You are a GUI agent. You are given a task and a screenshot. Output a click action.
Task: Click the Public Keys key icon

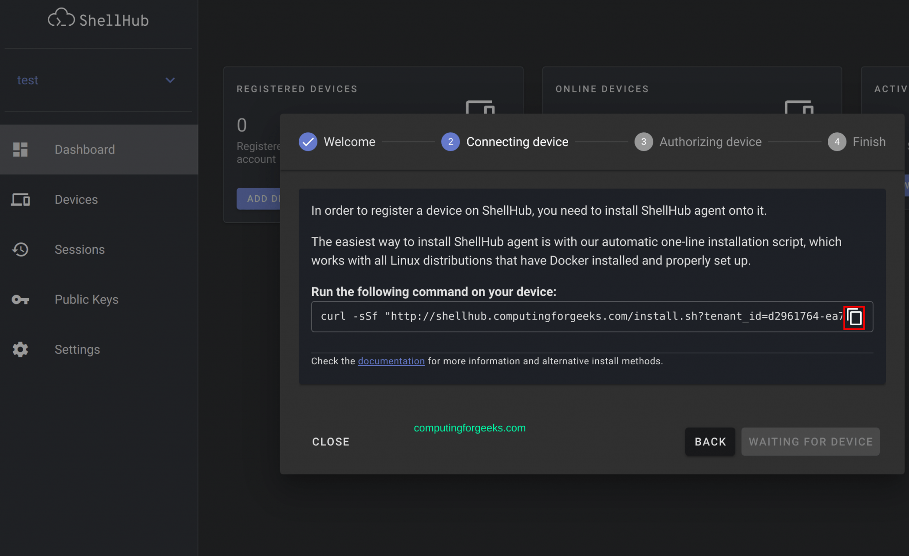tap(20, 300)
